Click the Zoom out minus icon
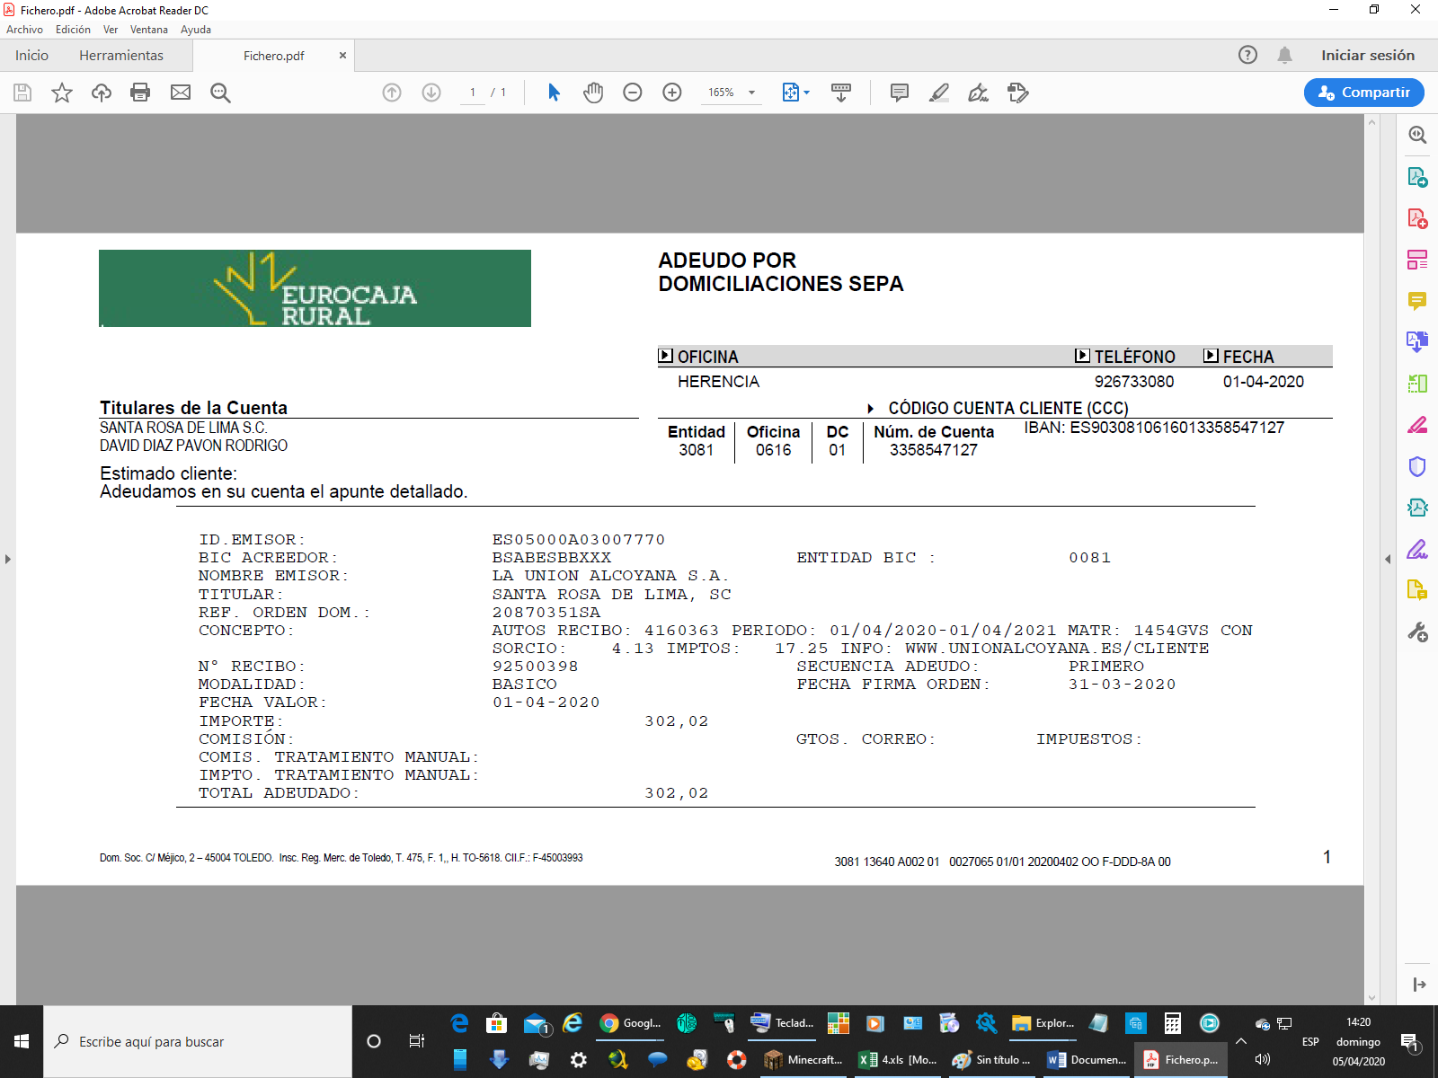This screenshot has height=1078, width=1438. [633, 93]
